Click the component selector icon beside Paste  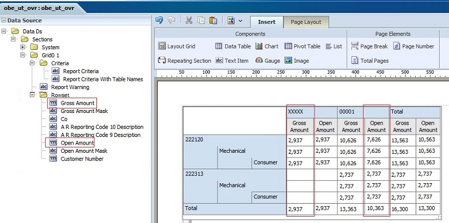231,20
